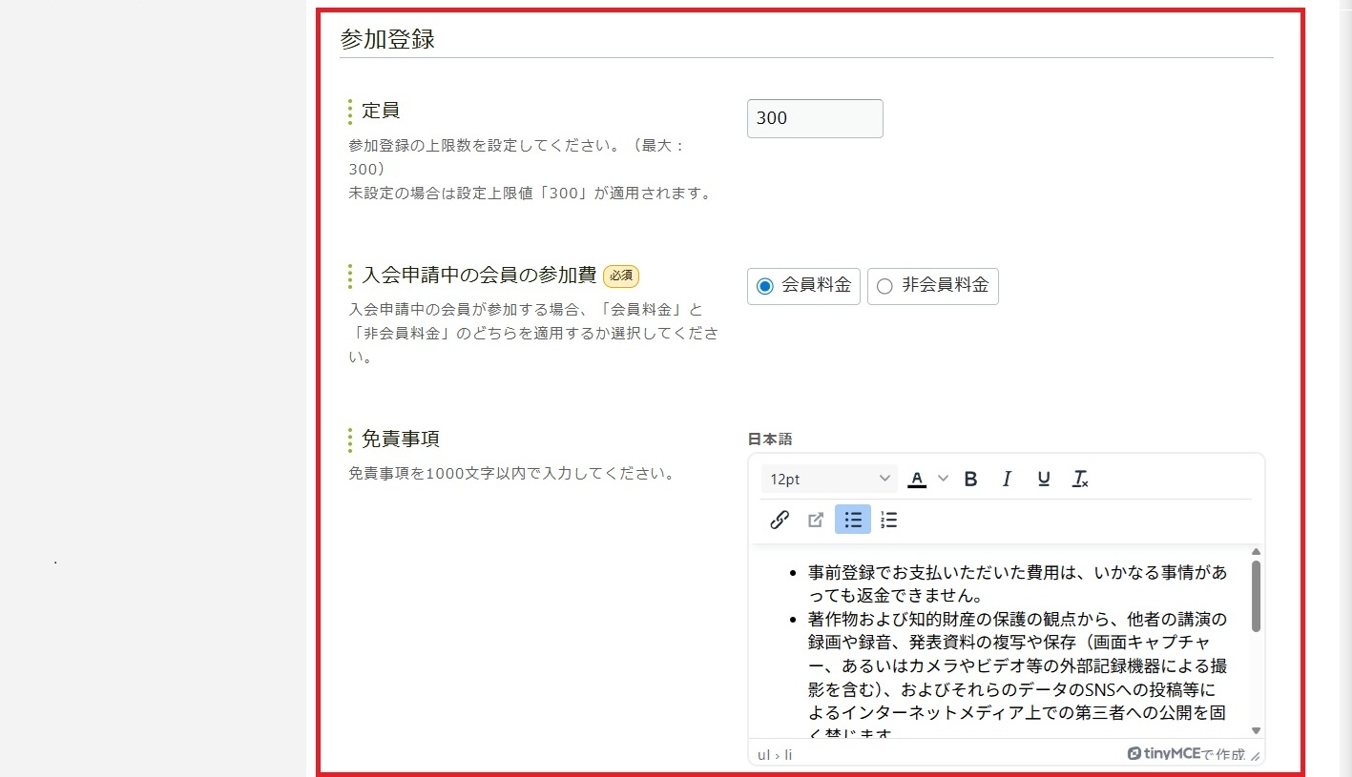Apply the current text color swatch
This screenshot has width=1352, height=777.
(917, 479)
